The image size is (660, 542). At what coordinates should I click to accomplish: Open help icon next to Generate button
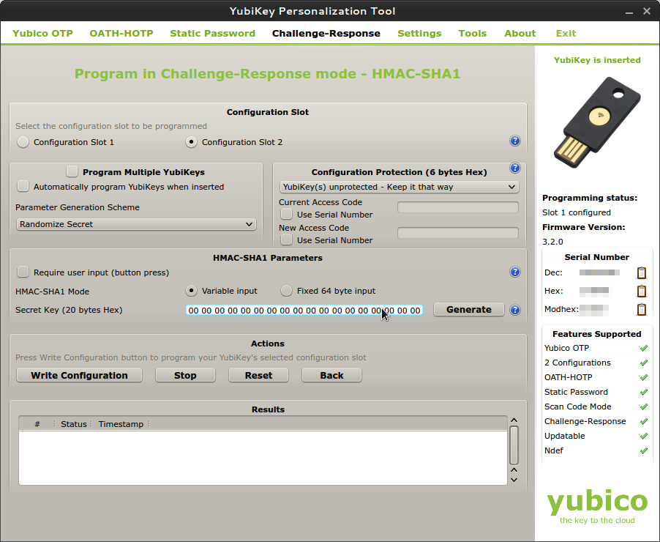coord(514,310)
